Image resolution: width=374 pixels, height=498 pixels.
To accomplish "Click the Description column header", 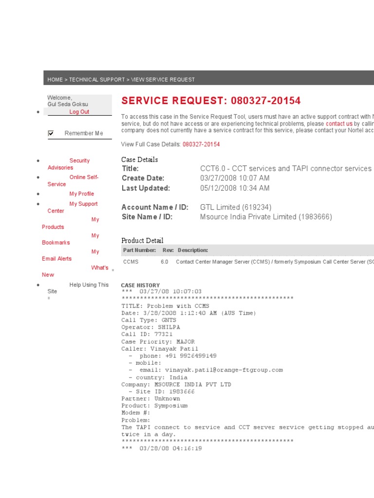I will point(192,250).
